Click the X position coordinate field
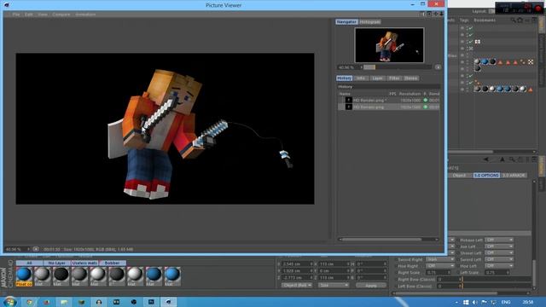Screen dimensions: 546x307 [297, 264]
